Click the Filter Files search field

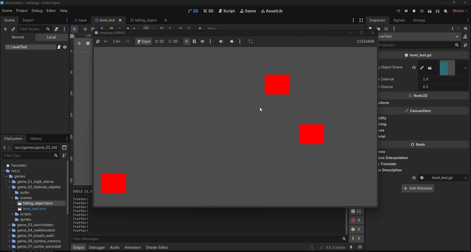click(30, 155)
